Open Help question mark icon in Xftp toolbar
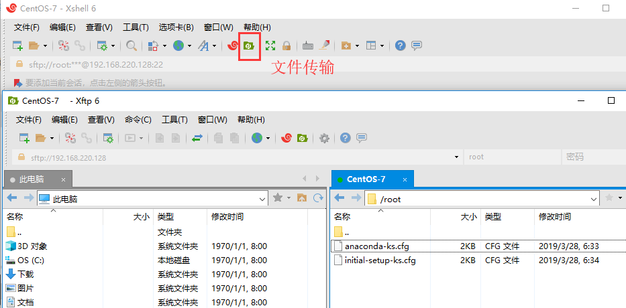Screen dimensions: 626x308 coord(346,138)
